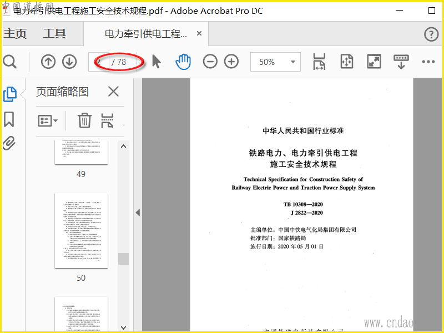Open the Find text search icon

[9, 62]
